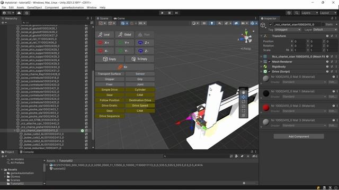Click the Inspector lock icon

point(332,18)
